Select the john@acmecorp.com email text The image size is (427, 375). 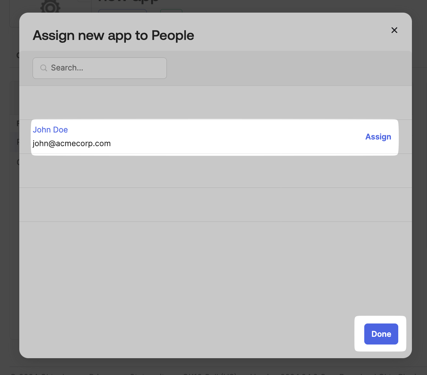[x=72, y=143]
